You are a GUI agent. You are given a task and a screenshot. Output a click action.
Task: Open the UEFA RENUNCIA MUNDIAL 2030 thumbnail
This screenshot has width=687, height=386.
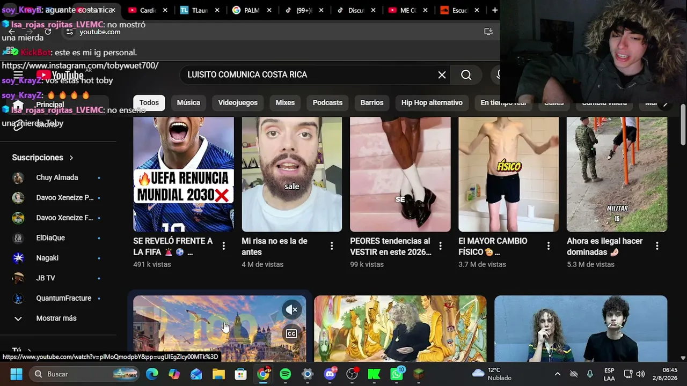(x=184, y=174)
